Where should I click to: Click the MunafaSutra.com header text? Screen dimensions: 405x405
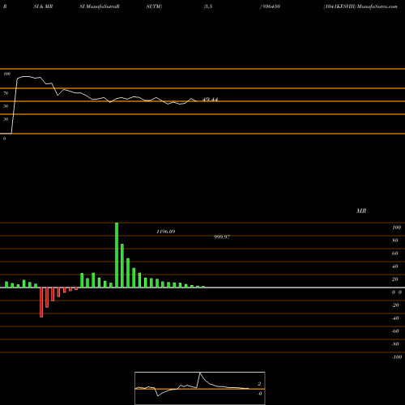[377, 6]
